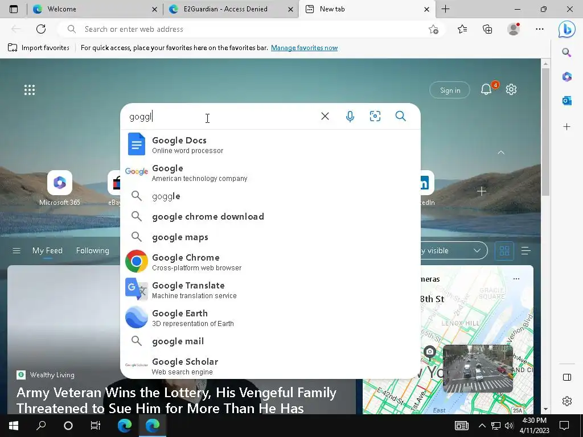
Task: Open notifications bell with 4 badge
Action: click(486, 89)
